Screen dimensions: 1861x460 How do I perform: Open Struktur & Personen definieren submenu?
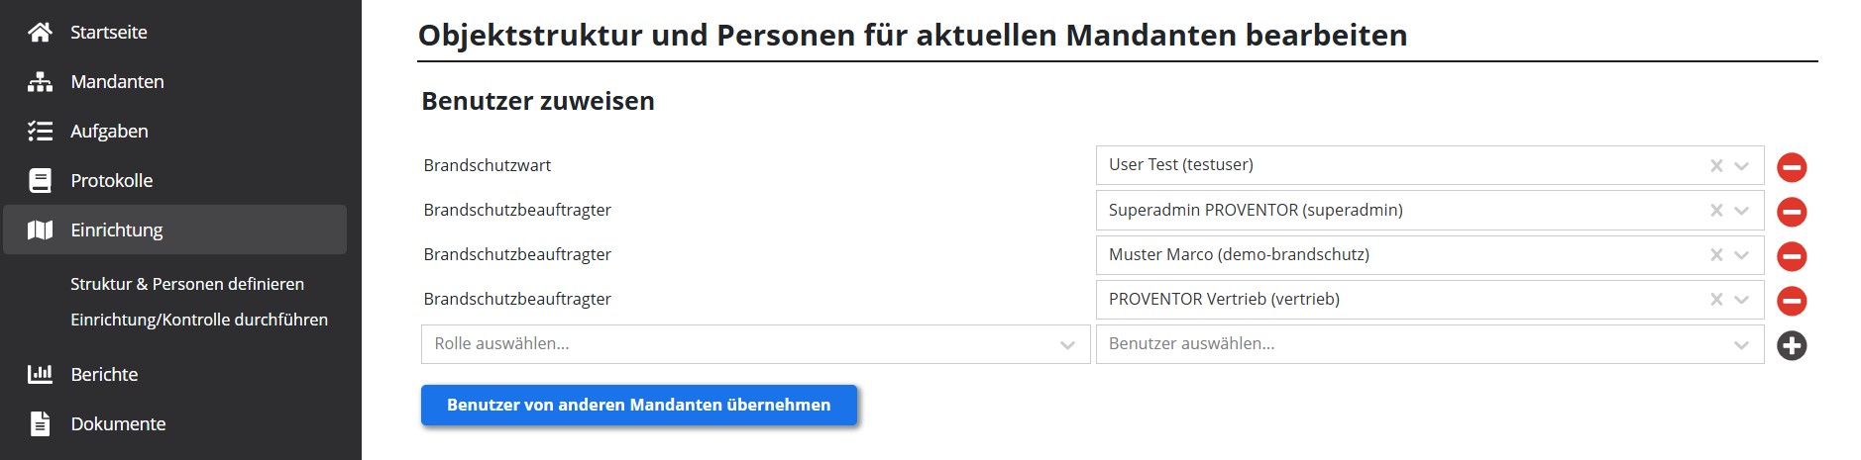click(x=187, y=284)
